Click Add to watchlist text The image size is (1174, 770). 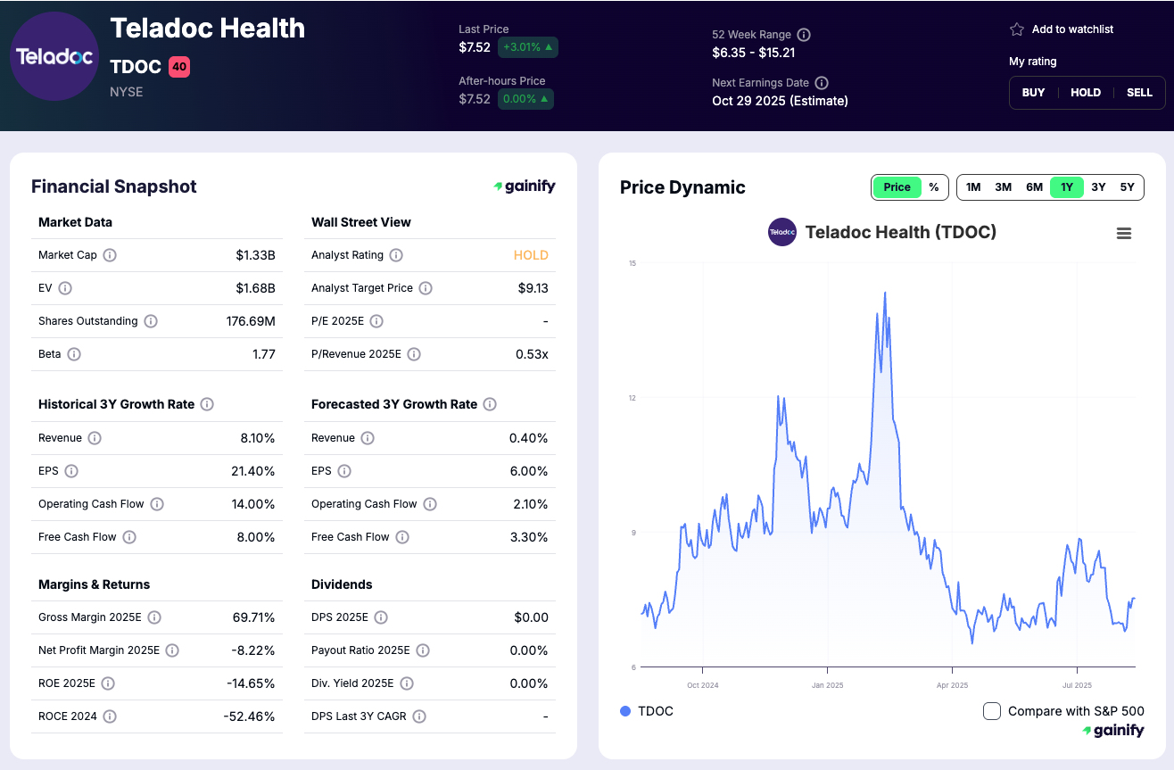[1072, 29]
